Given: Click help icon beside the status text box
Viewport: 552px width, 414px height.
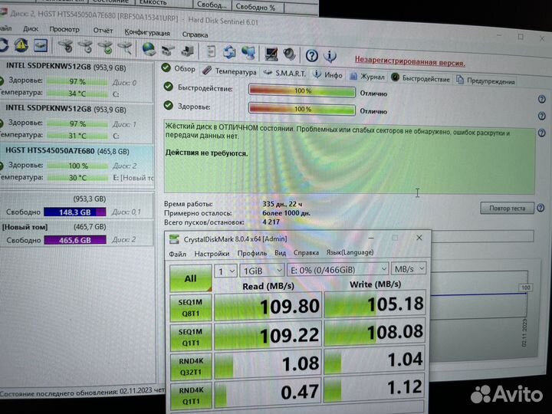Looking at the screenshot, I should pos(542,133).
